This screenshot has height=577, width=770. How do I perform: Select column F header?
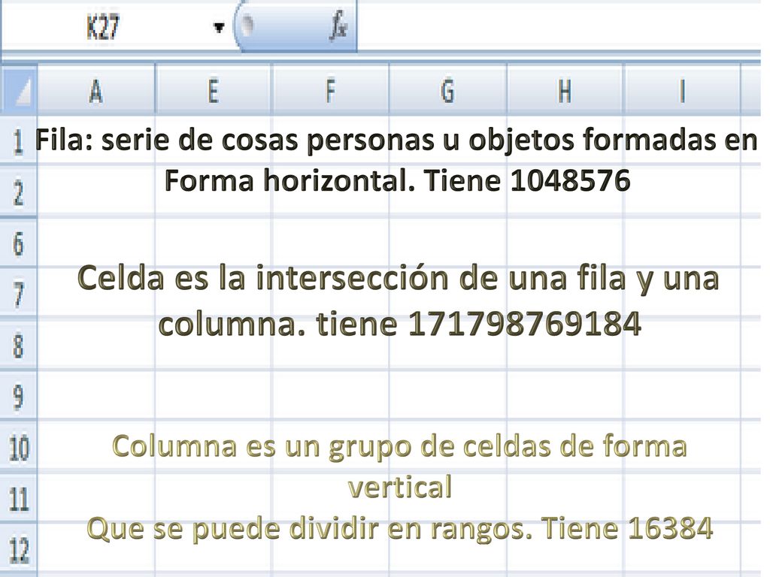330,90
